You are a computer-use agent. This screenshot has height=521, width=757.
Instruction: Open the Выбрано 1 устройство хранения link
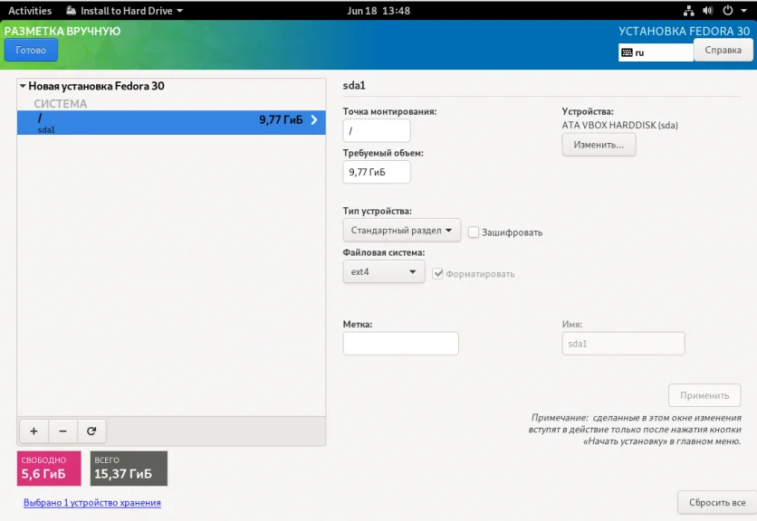pyautogui.click(x=92, y=503)
